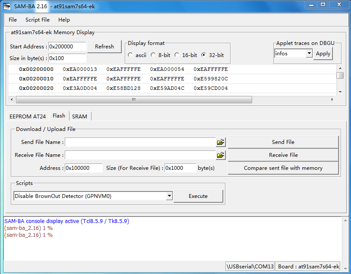Switch to the Flash tab
Viewport: 351px width, 274px height.
click(59, 116)
